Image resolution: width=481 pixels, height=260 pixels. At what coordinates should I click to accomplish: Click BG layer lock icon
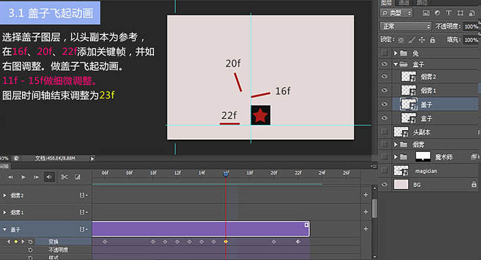click(474, 184)
